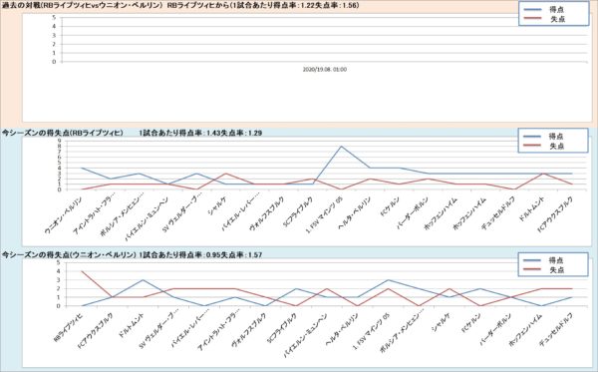Image resolution: width=598 pixels, height=372 pixels.
Task: Click the red 失点 legend line in top chart
Action: pos(533,18)
